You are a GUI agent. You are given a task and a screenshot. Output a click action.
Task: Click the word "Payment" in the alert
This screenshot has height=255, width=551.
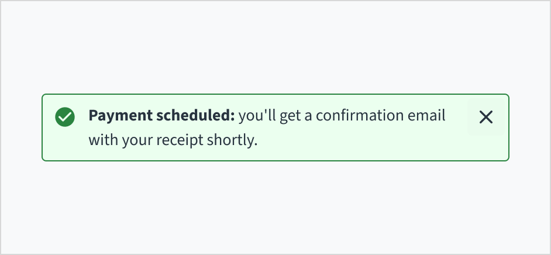120,116
